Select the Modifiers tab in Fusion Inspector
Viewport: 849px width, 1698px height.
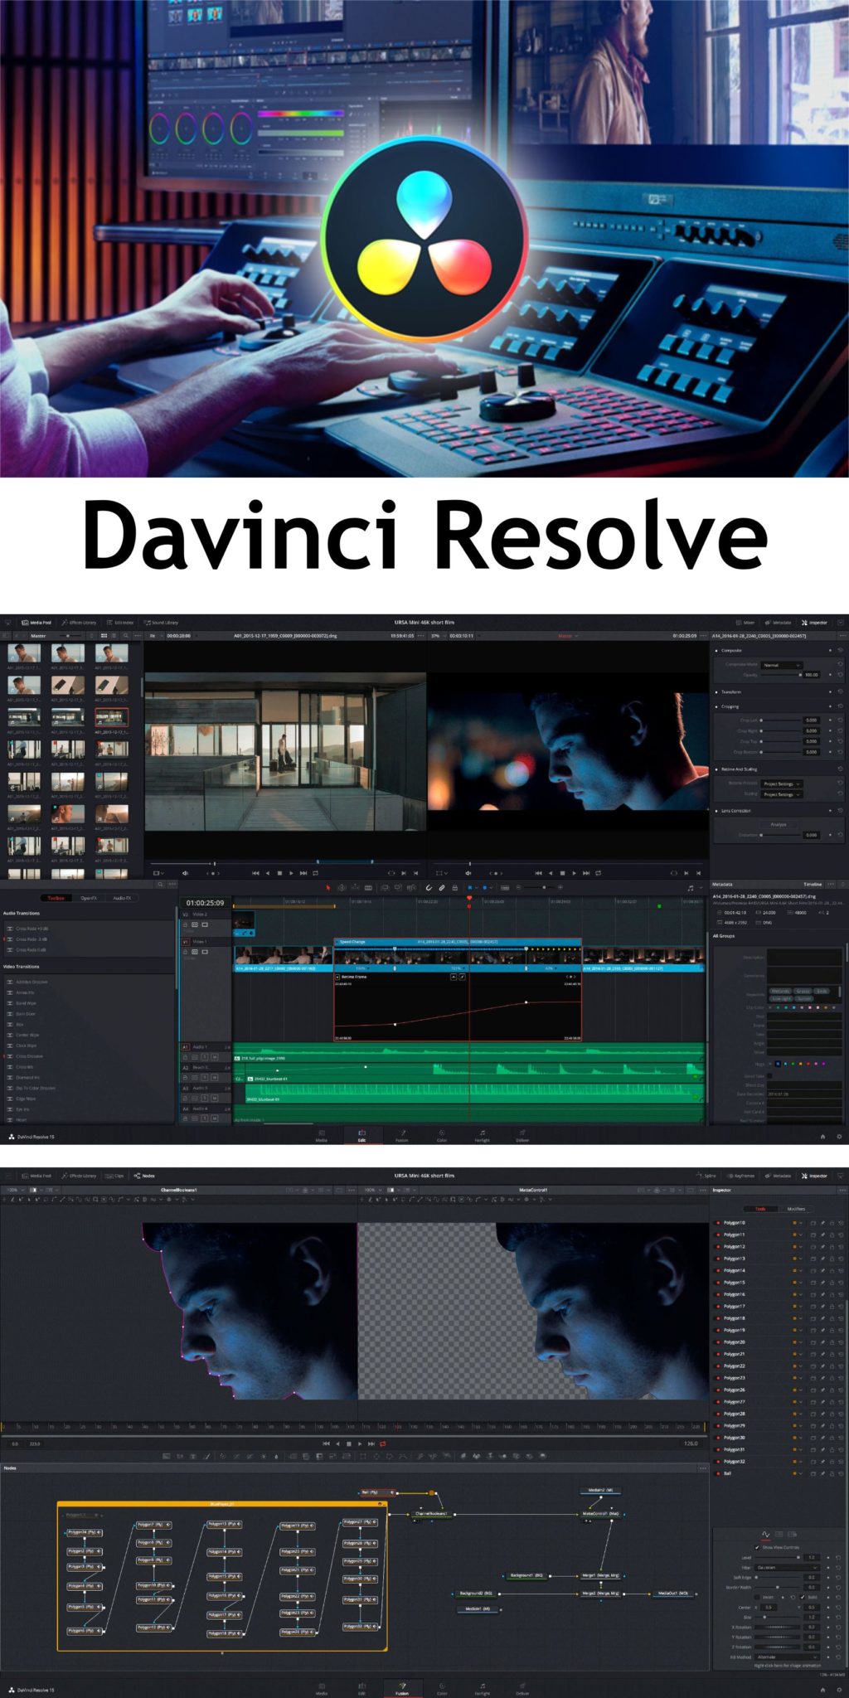pos(796,1209)
